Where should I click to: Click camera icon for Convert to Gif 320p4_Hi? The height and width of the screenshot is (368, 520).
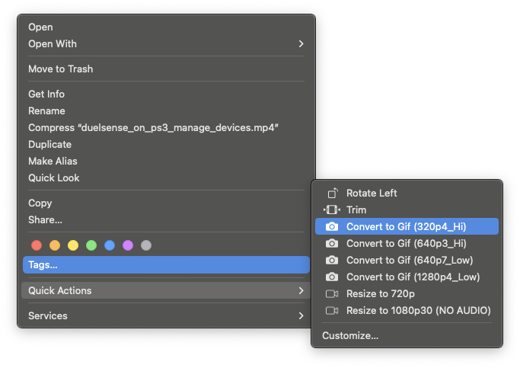[331, 226]
